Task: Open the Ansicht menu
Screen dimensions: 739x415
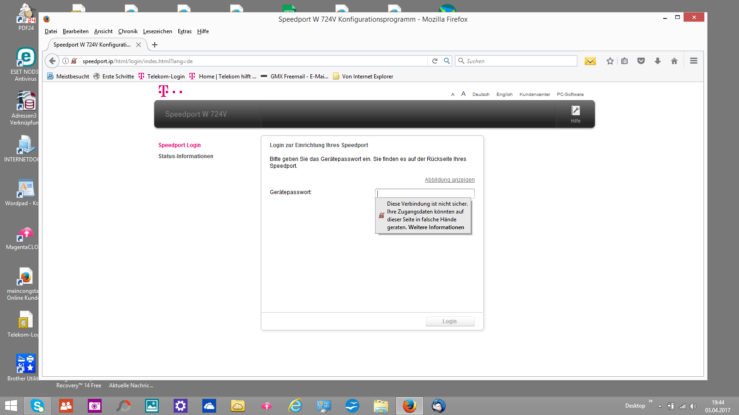Action: (103, 31)
